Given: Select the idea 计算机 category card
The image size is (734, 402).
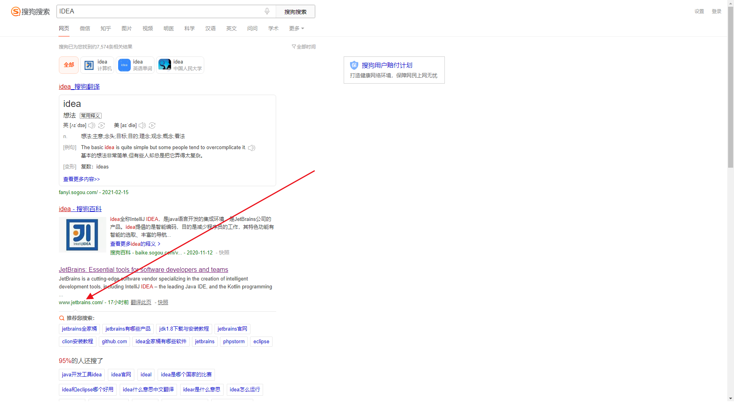Looking at the screenshot, I should [x=97, y=65].
